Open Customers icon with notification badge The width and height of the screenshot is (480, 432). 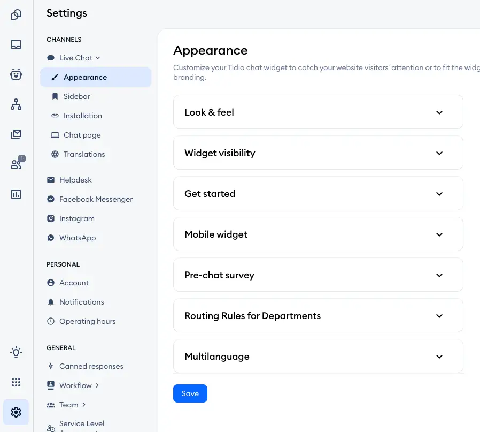(17, 163)
